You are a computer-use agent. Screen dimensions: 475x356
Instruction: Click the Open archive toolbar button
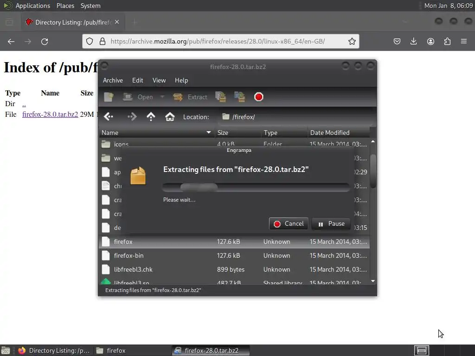(138, 97)
